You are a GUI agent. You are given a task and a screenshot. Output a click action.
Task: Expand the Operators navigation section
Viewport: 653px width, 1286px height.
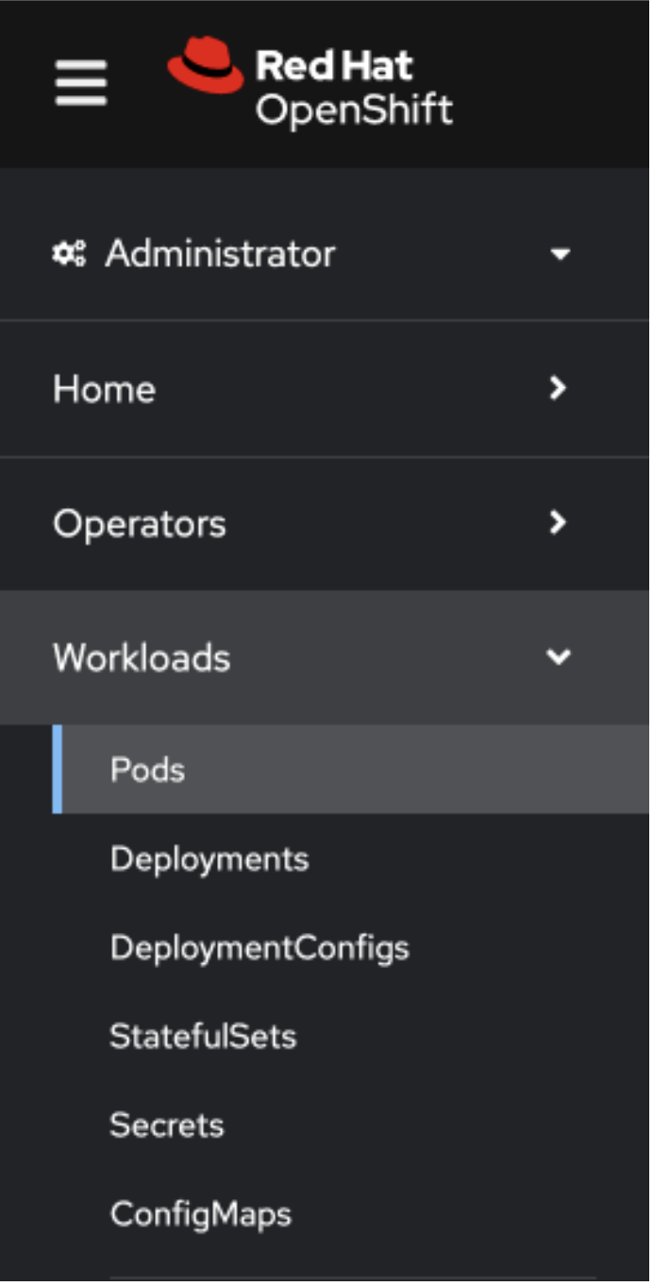(x=325, y=523)
